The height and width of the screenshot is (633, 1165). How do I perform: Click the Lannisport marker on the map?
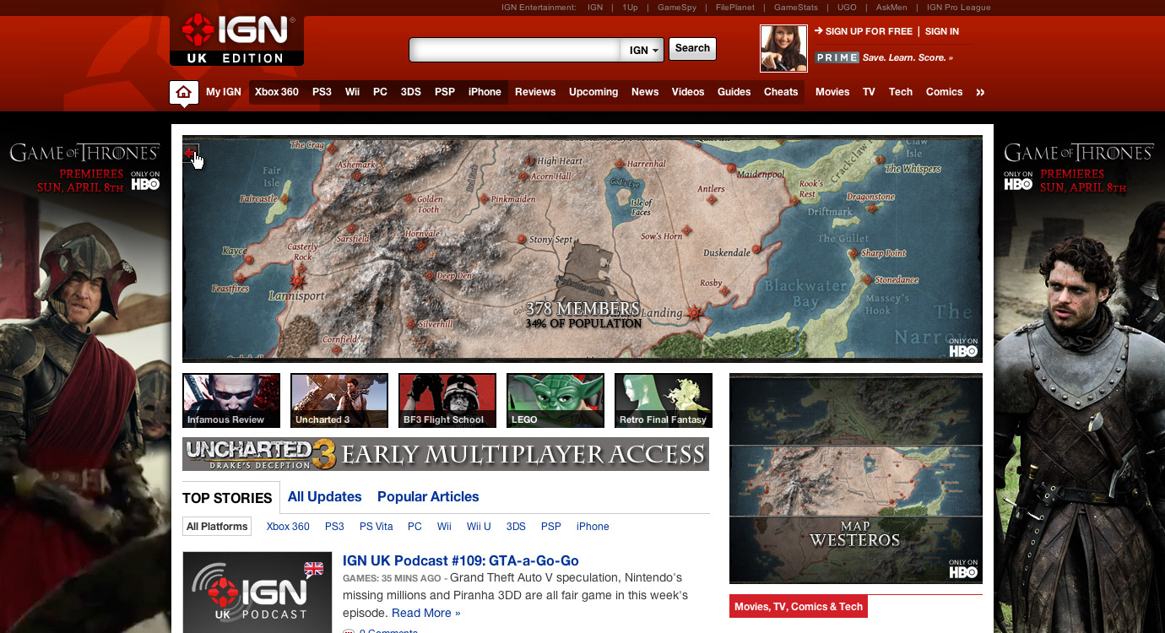(x=298, y=279)
